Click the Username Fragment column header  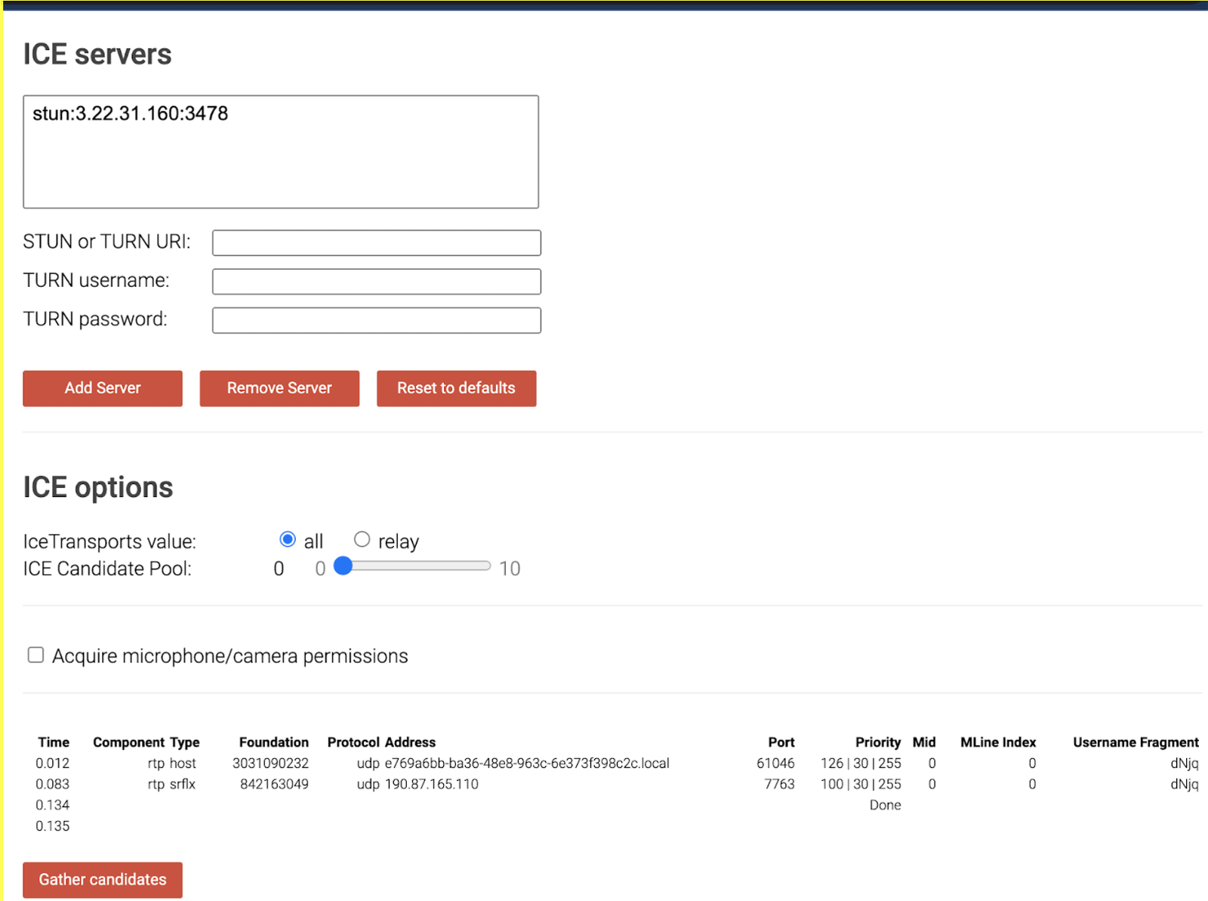(1136, 742)
